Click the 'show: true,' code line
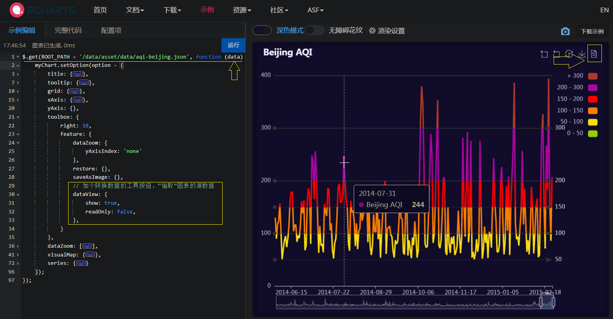This screenshot has height=319, width=613. 102,203
